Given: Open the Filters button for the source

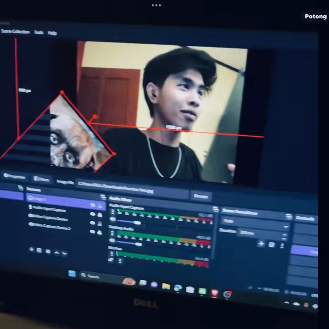Looking at the screenshot, I should click(x=41, y=179).
